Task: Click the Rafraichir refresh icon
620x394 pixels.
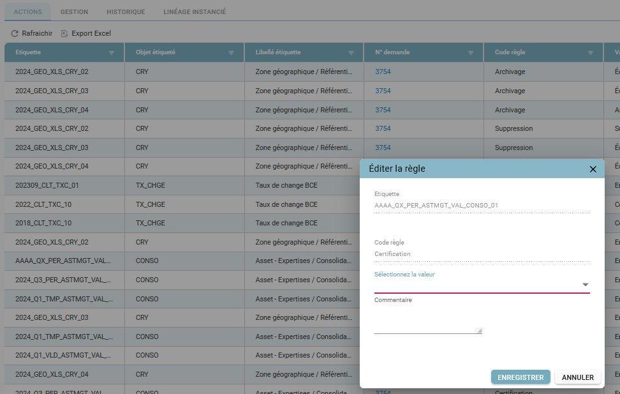Action: 15,34
